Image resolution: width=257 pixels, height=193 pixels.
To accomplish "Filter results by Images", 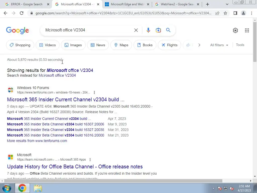I will point(73,45).
